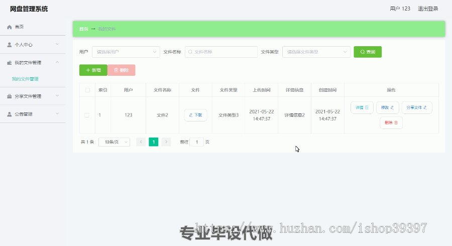The width and height of the screenshot is (452, 246).
Task: Click the red 删除 button in row
Action: [x=391, y=122]
